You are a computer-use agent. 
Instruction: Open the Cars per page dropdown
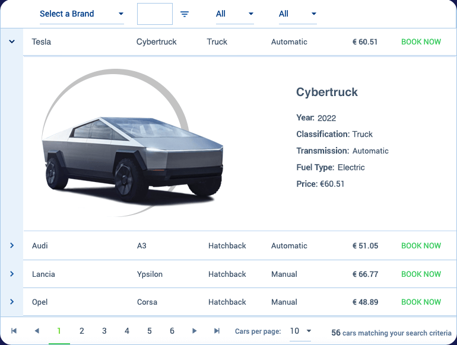(x=300, y=331)
